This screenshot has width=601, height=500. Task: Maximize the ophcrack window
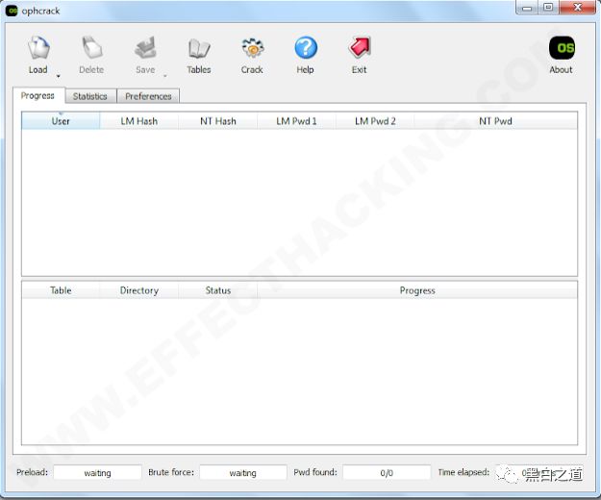548,8
